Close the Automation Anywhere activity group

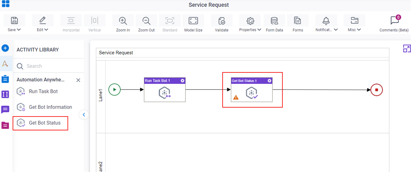pyautogui.click(x=78, y=80)
